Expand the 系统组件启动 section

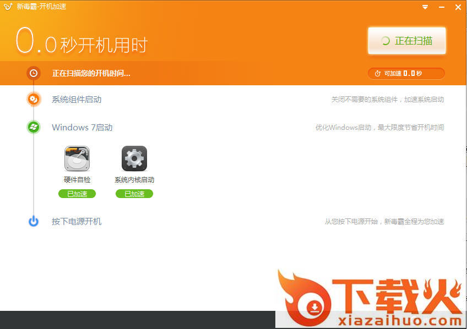(x=77, y=100)
